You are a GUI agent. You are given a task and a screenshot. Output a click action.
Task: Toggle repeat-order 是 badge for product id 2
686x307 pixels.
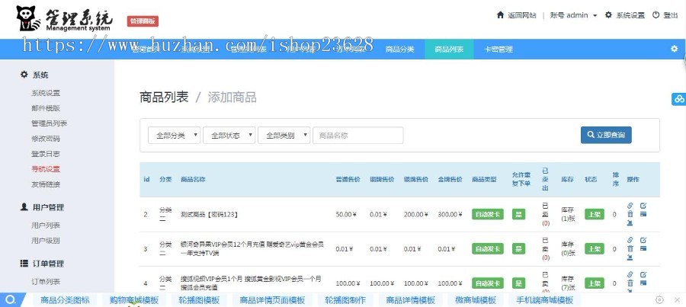[519, 214]
